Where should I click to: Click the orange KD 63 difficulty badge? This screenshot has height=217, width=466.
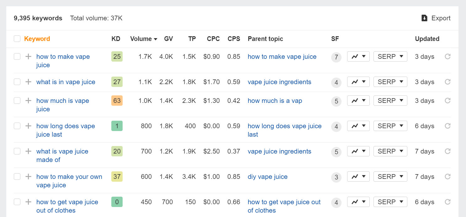[117, 101]
